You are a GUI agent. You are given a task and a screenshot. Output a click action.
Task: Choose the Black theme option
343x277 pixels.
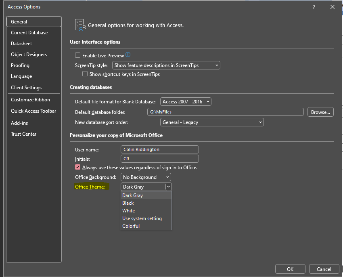click(146, 203)
